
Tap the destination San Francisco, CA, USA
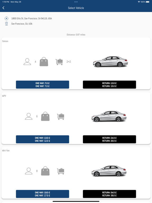click(22, 24)
